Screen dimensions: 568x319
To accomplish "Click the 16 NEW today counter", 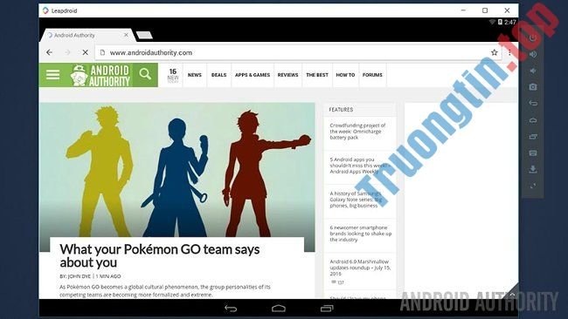I will 173,75.
